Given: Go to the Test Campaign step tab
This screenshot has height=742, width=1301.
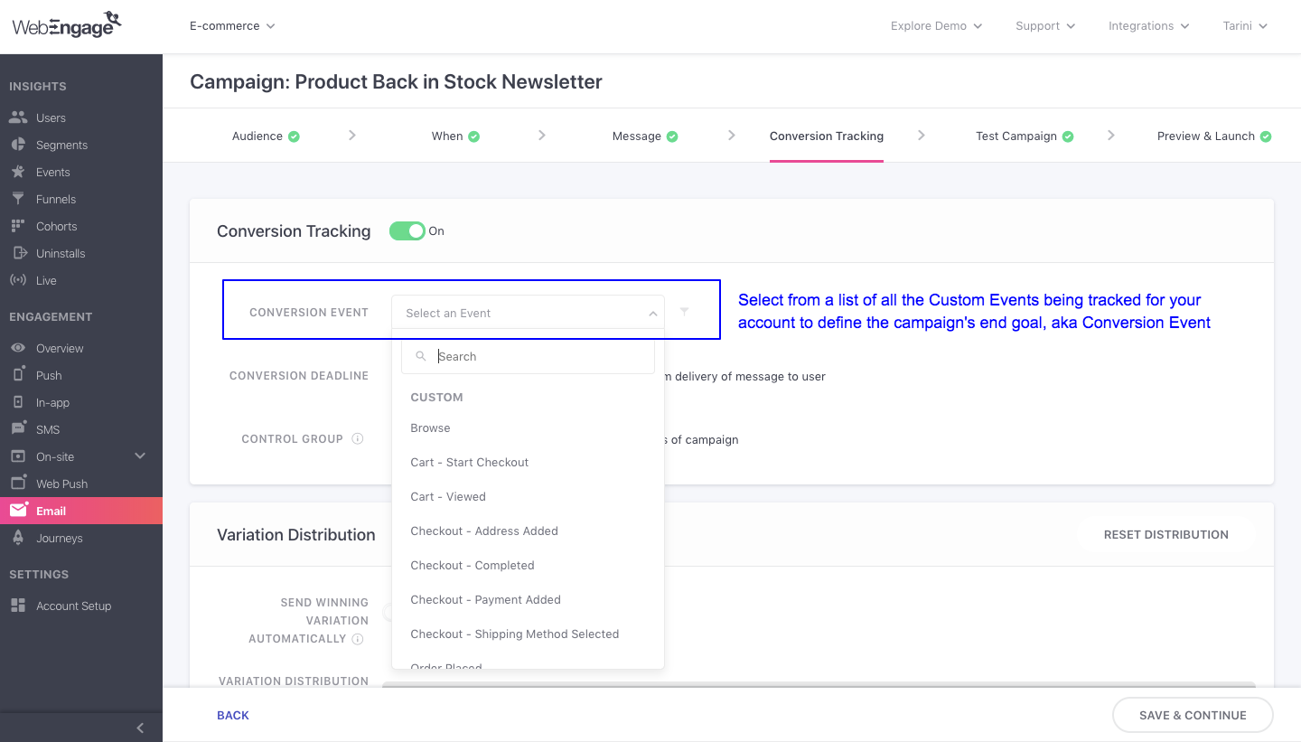Looking at the screenshot, I should pyautogui.click(x=1025, y=136).
